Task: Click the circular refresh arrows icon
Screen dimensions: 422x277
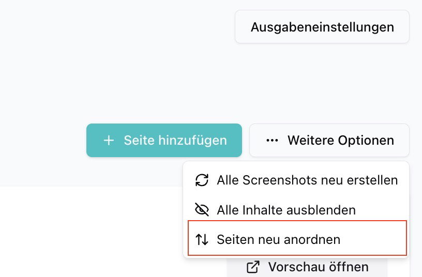Action: pyautogui.click(x=202, y=180)
